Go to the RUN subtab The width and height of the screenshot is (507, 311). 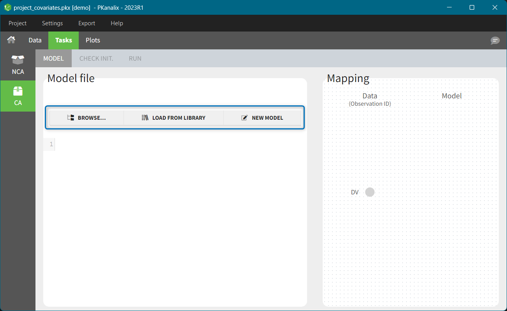point(135,59)
